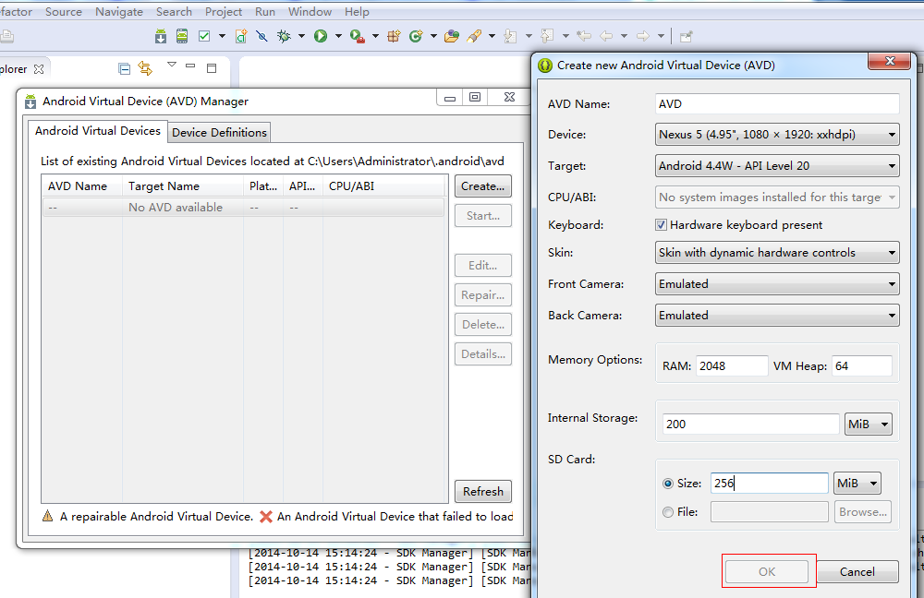Click the Browse... button for SD Card file

point(863,512)
